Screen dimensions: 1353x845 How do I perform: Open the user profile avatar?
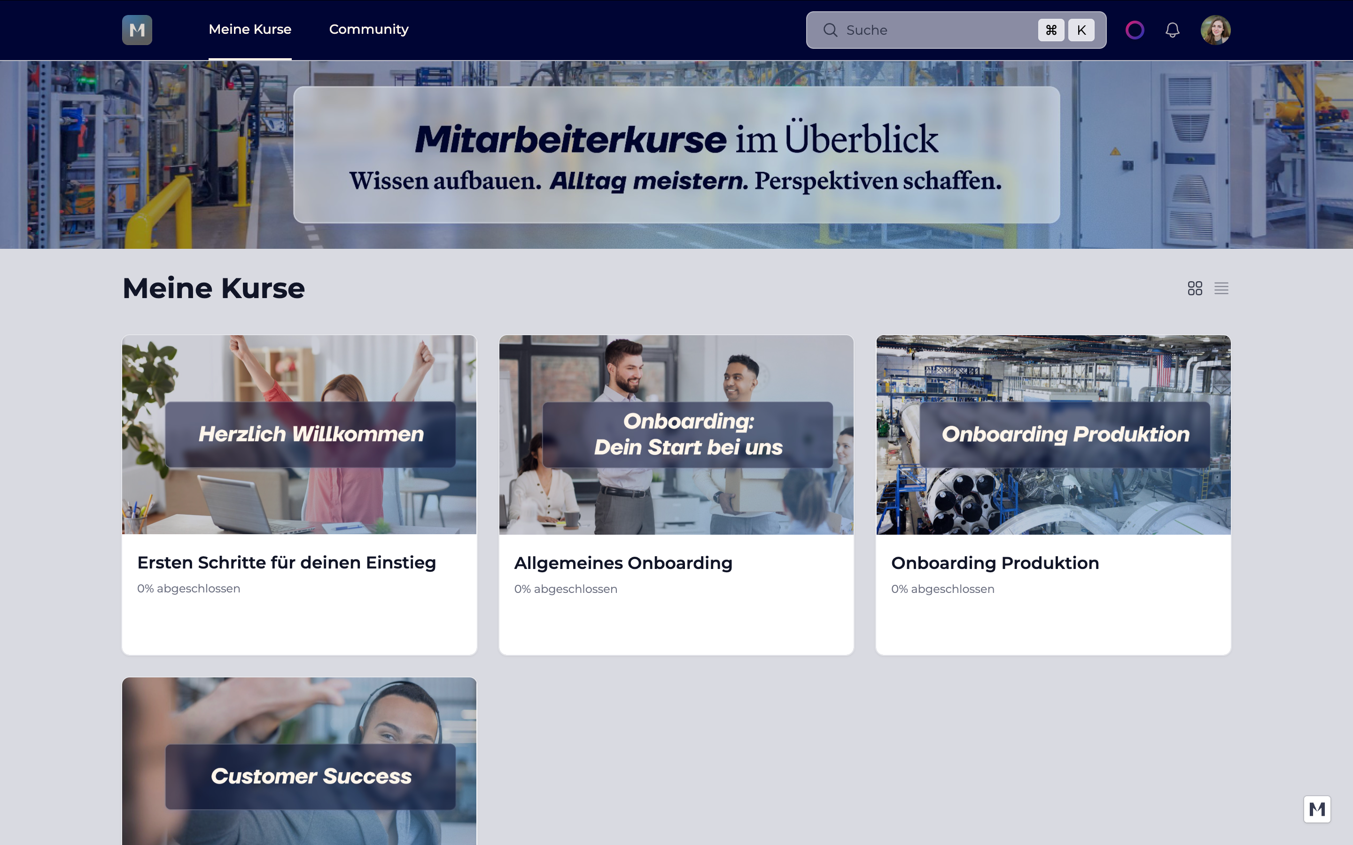point(1215,30)
